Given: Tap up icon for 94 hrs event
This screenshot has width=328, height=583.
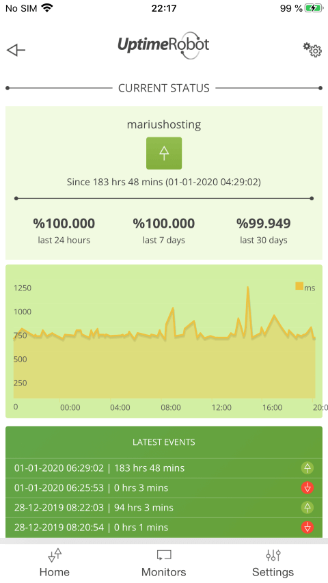Looking at the screenshot, I should tap(307, 507).
